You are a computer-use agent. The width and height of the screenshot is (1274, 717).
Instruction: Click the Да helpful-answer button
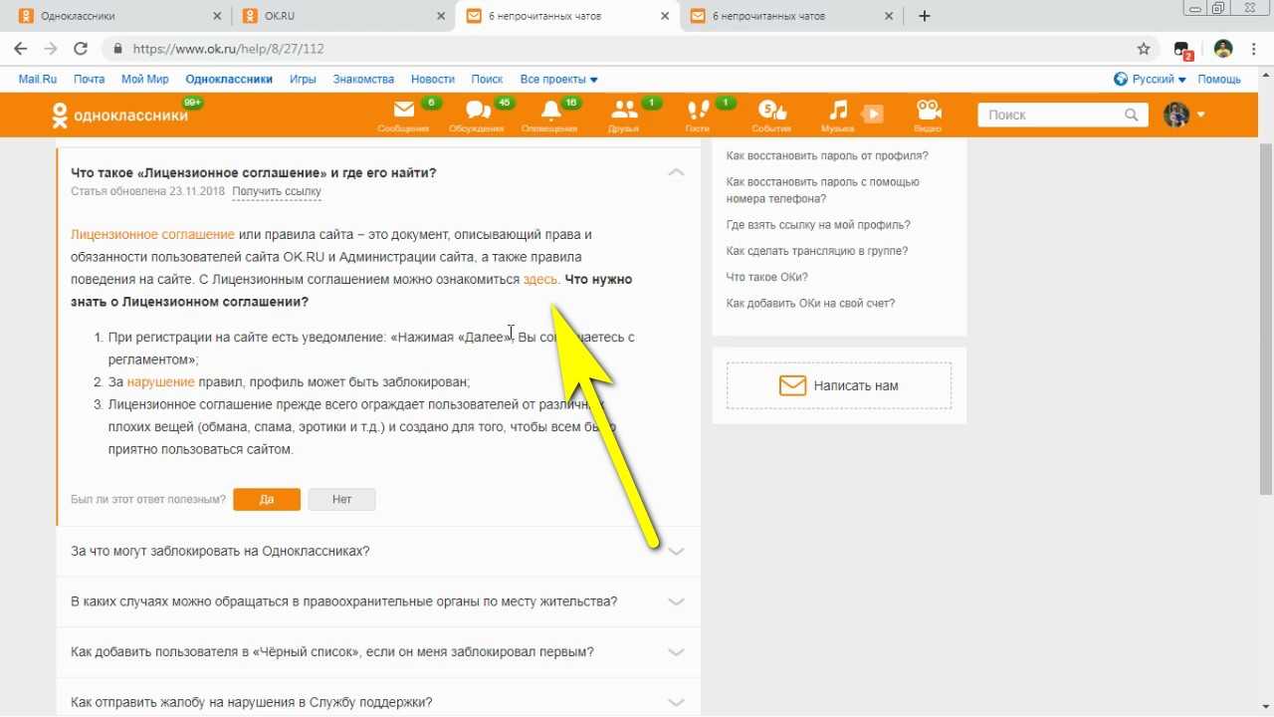pyautogui.click(x=267, y=499)
